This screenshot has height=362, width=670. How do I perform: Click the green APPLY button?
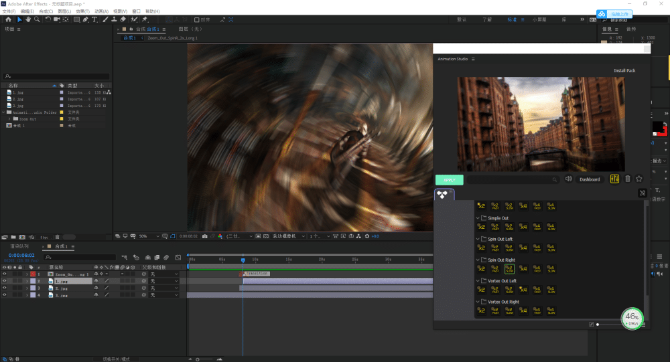pyautogui.click(x=449, y=180)
